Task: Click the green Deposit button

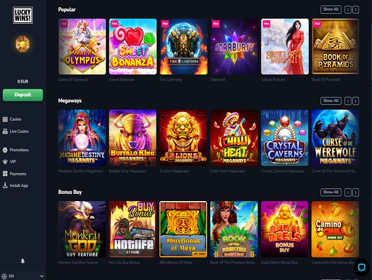Action: coord(23,95)
